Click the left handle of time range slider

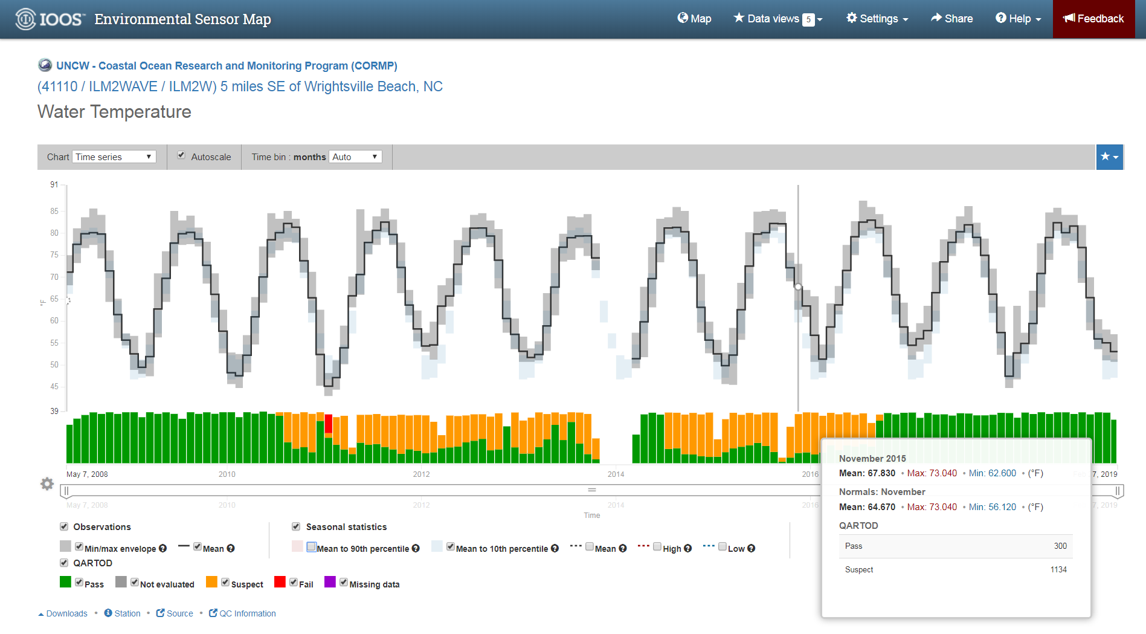(66, 491)
